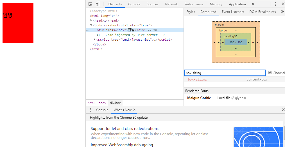Screen dimensions: 285x147
Task: Open the Chrome update feature thumbnail
Action: click(x=258, y=137)
